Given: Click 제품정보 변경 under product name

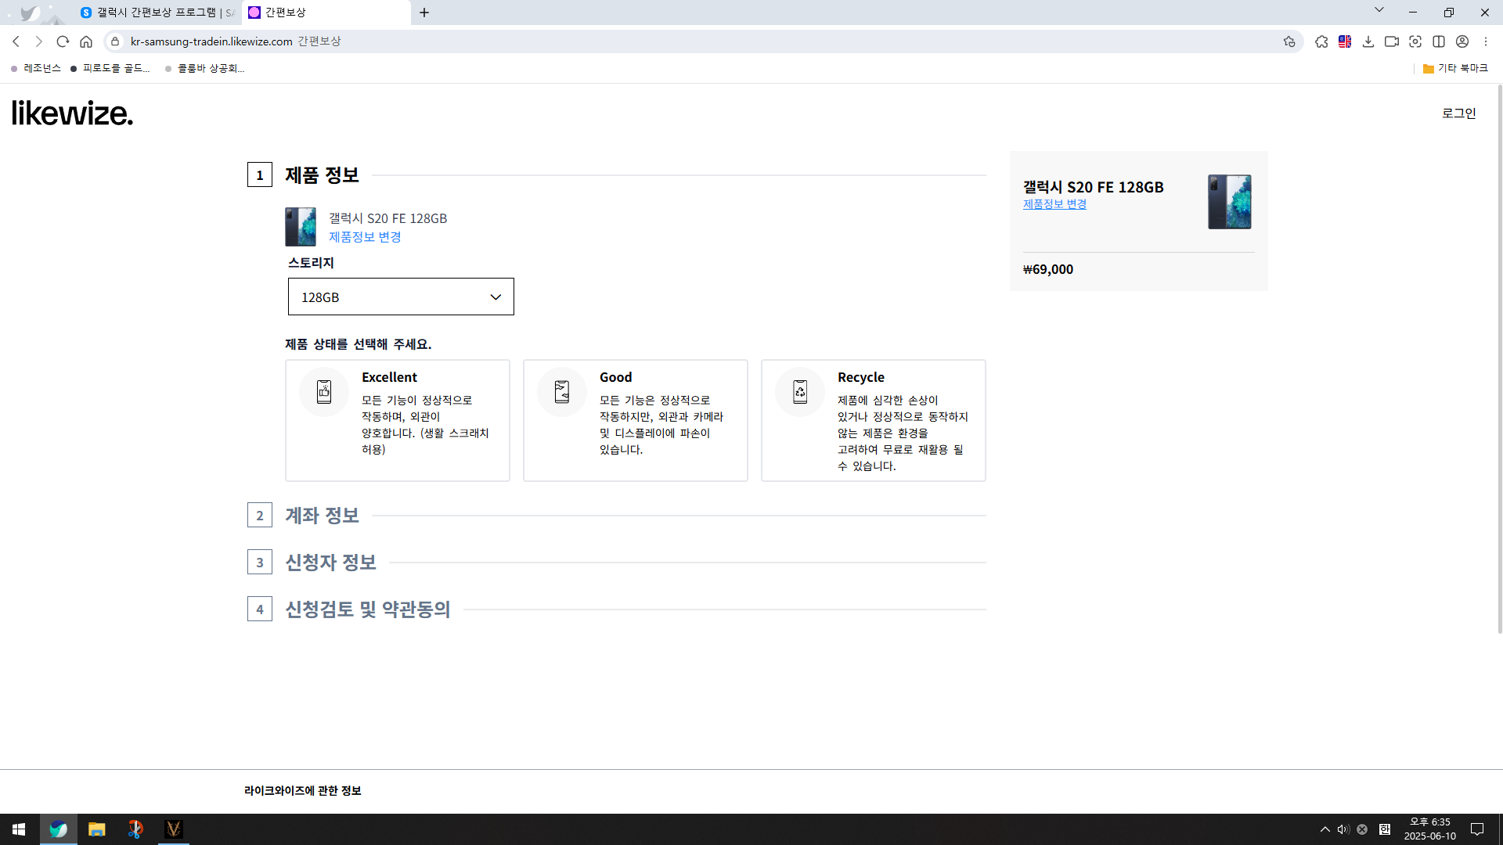Looking at the screenshot, I should pyautogui.click(x=365, y=237).
